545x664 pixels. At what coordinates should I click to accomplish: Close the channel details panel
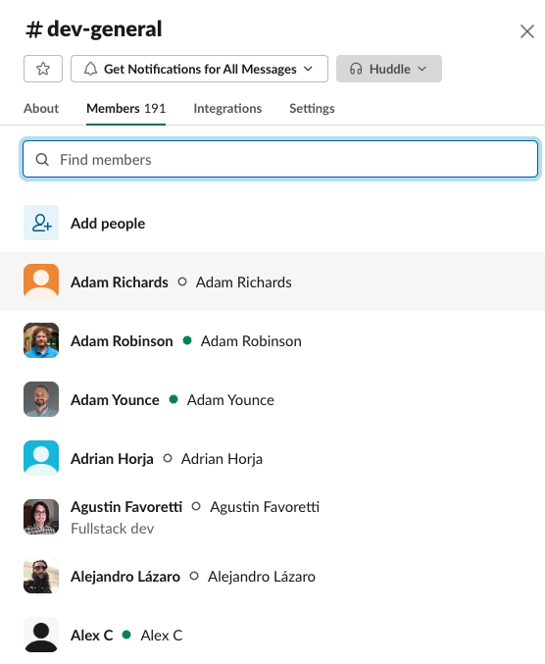(526, 31)
